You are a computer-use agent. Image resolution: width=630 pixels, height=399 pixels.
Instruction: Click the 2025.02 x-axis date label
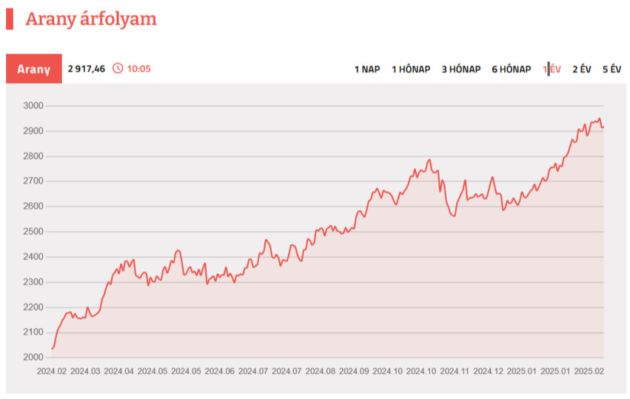588,372
